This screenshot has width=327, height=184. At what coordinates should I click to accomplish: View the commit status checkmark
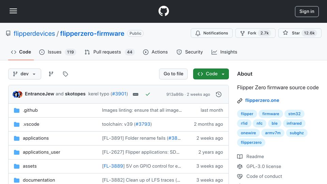[147, 94]
